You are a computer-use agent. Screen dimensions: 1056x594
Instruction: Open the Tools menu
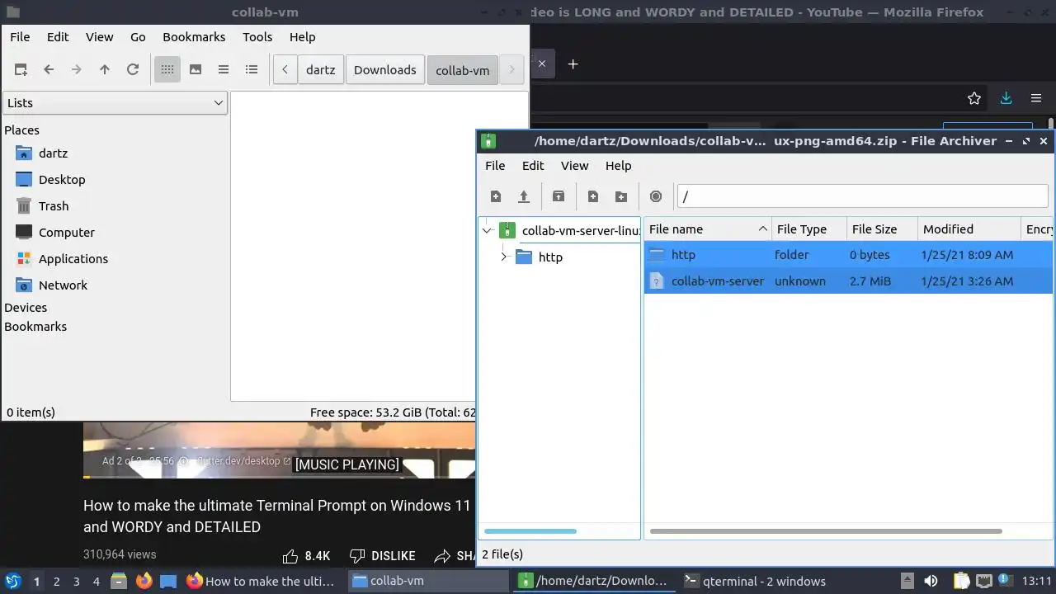point(257,37)
